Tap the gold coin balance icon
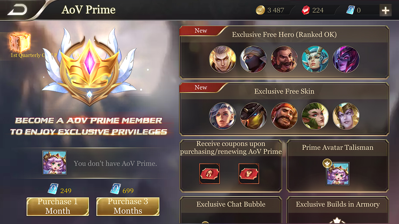Viewport: 399px width, 224px height. pyautogui.click(x=260, y=10)
